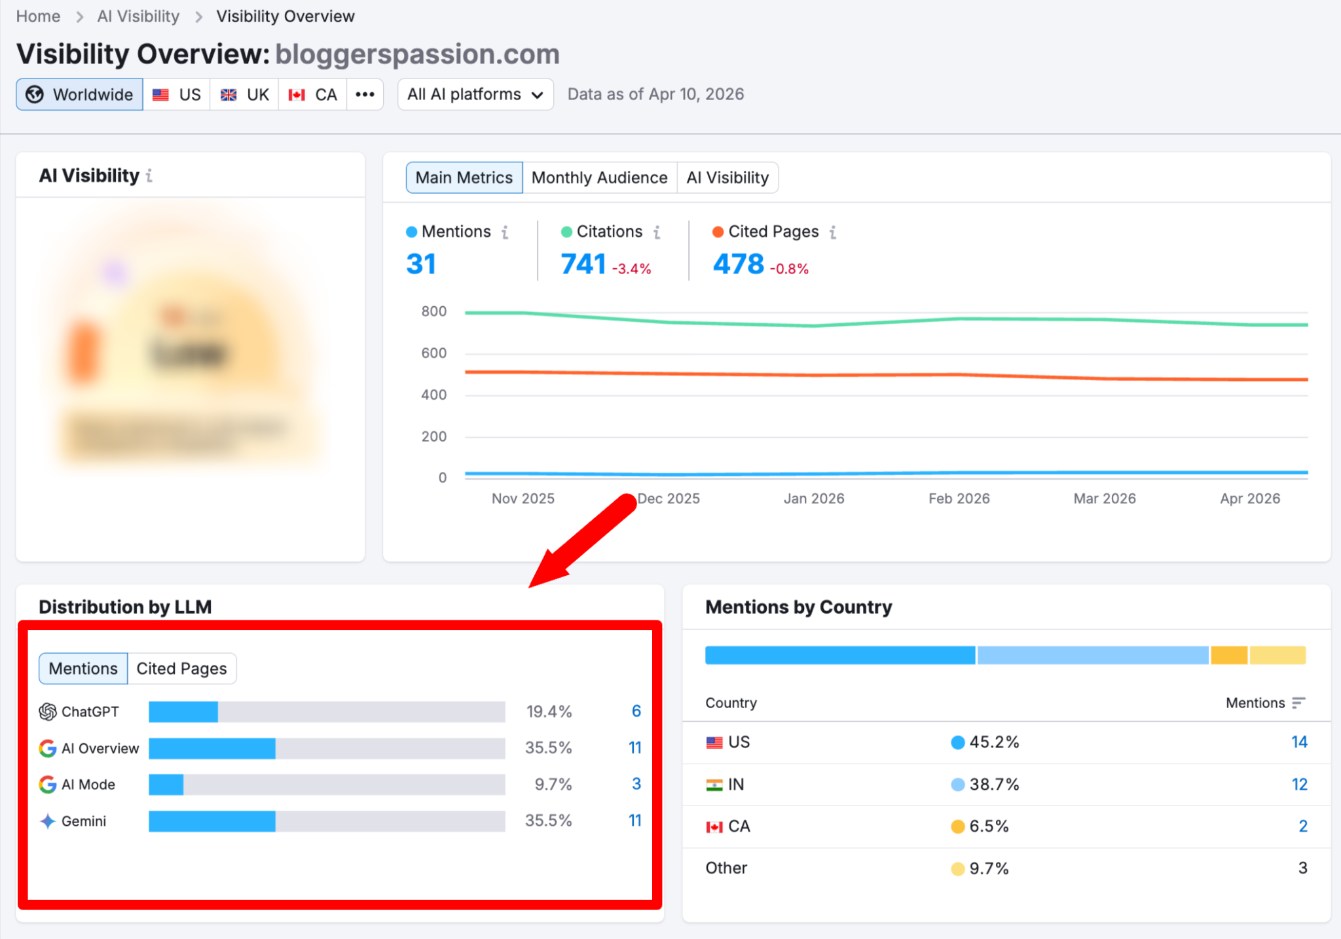Click the dark blue US segment bar

coord(839,655)
